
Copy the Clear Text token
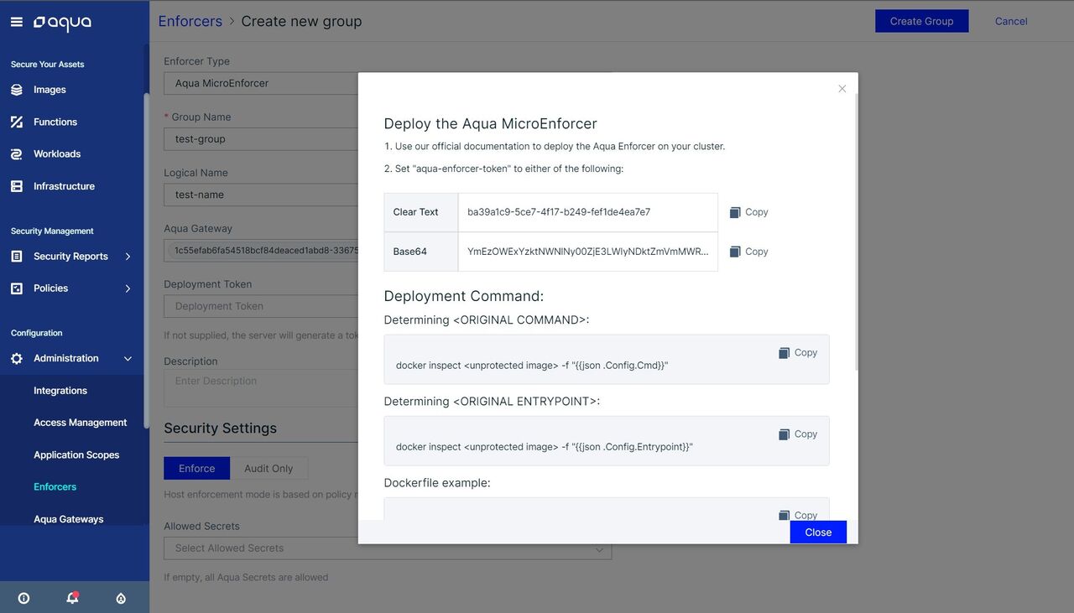(x=748, y=212)
